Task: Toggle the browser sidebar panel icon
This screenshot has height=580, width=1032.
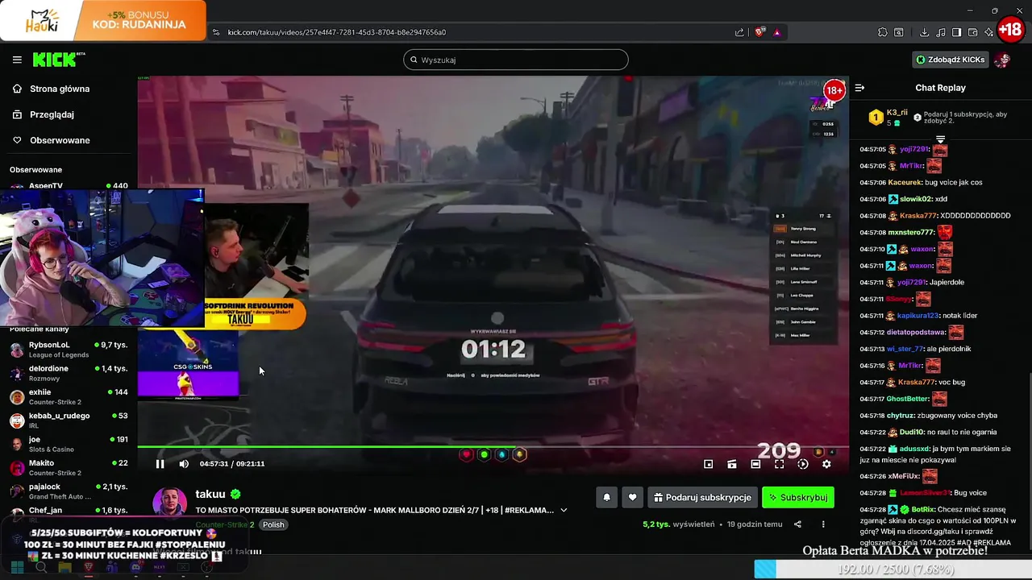Action: tap(956, 32)
